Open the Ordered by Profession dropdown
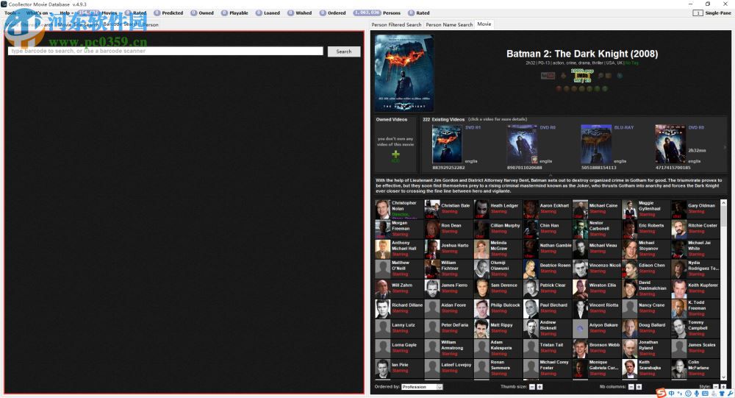The image size is (735, 398). click(422, 387)
